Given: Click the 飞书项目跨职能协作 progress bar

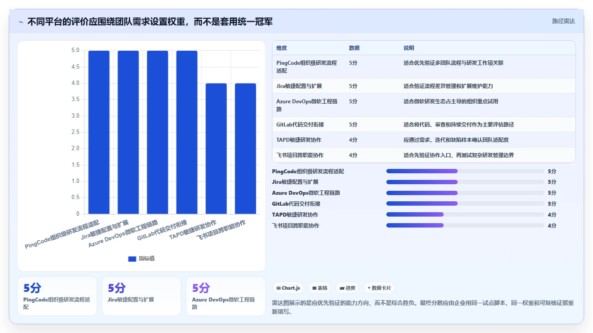Looking at the screenshot, I should tap(465, 226).
